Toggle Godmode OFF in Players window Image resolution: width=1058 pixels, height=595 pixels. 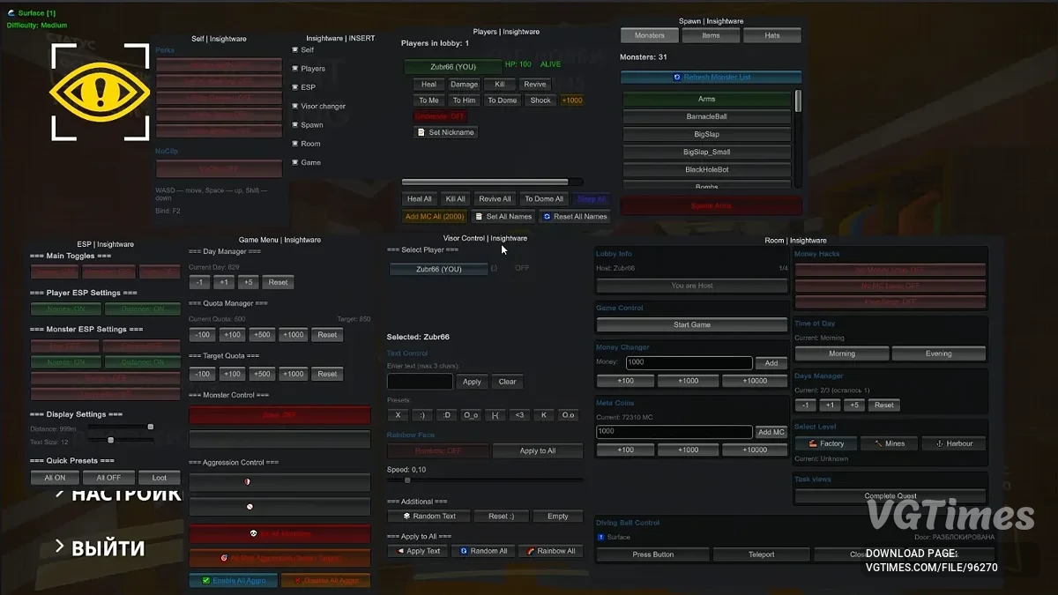(x=440, y=116)
